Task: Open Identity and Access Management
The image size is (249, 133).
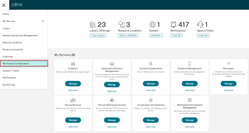Action: pos(20,35)
